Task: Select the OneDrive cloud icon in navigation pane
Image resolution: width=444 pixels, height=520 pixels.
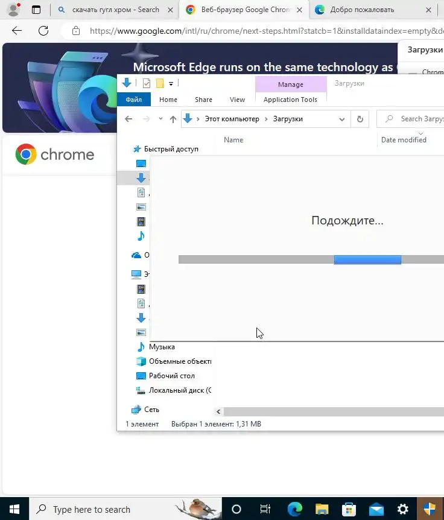Action: click(x=136, y=255)
